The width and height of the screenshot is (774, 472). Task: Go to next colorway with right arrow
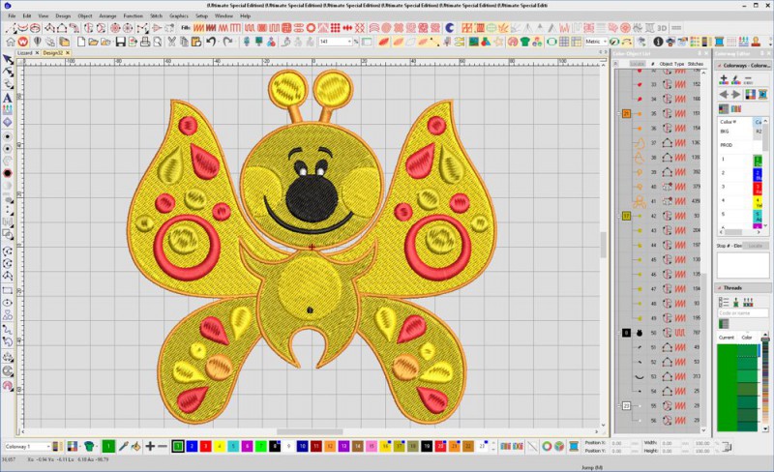pos(735,94)
